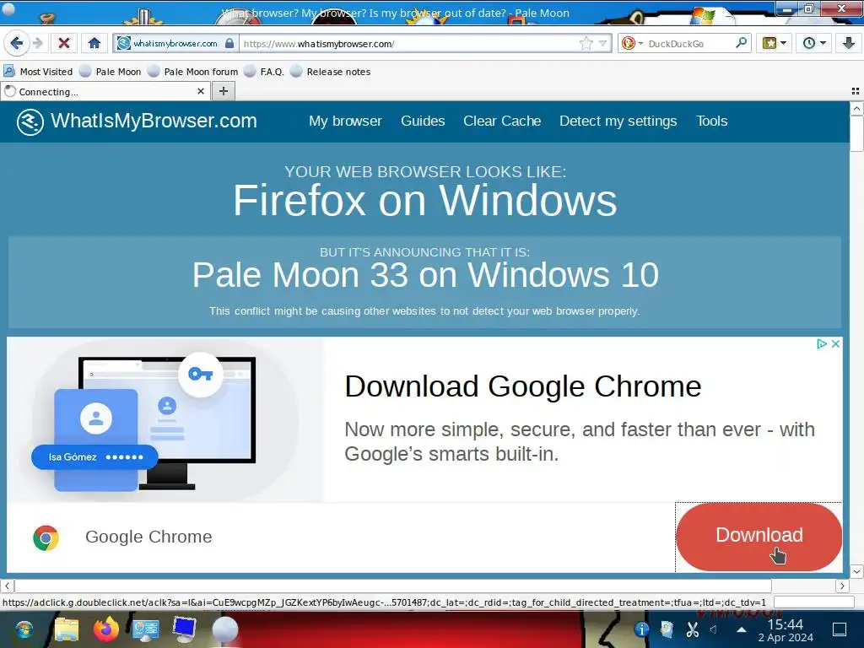Click horizontal scrollbar right arrow
The image size is (864, 648).
click(842, 586)
